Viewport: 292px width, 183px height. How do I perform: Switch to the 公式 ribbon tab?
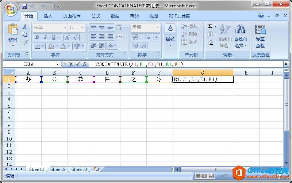pos(96,16)
